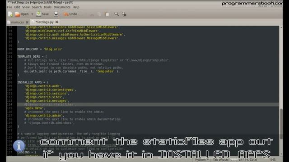Print the current document
The width and height of the screenshot is (289, 162).
[x=56, y=14]
